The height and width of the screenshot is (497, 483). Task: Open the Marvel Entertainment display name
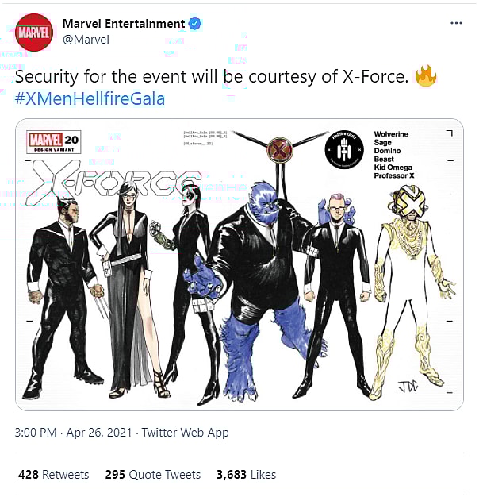pyautogui.click(x=123, y=24)
